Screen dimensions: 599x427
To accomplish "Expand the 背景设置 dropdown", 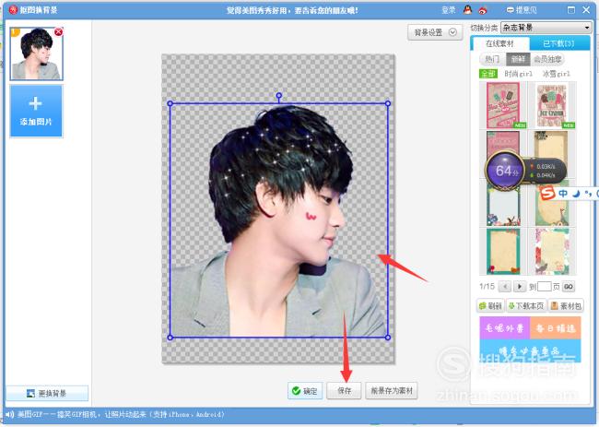I will point(435,32).
